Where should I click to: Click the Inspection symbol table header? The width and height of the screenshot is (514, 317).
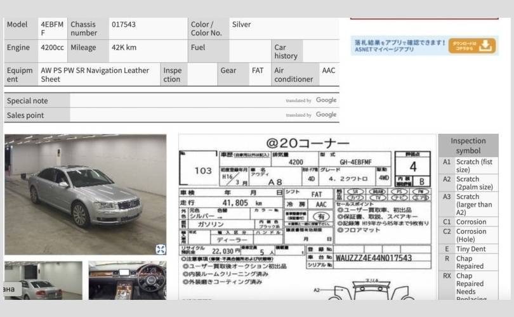468,146
